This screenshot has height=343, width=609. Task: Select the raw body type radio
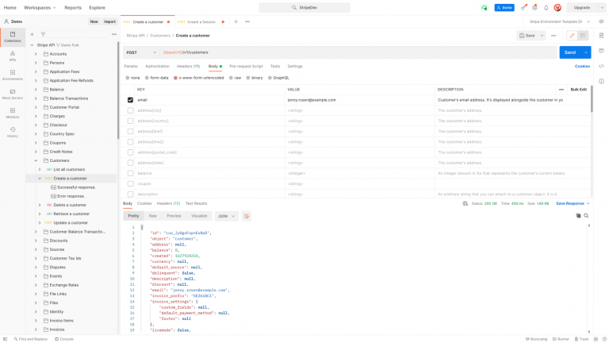pyautogui.click(x=231, y=78)
